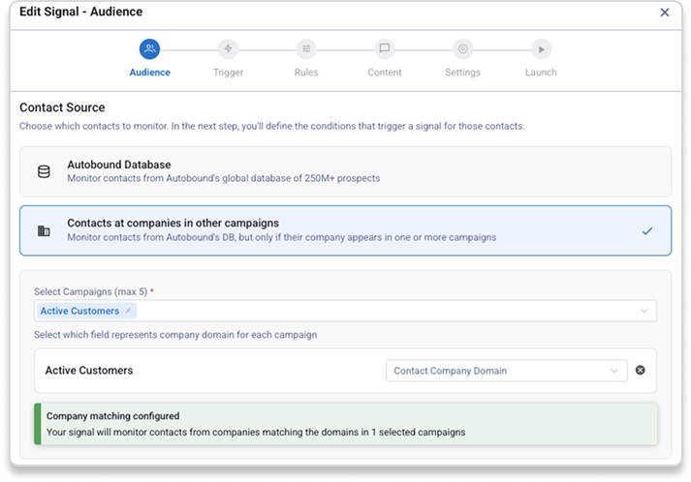Viewport: 691px width, 482px height.
Task: Go to the Trigger step label
Action: pos(228,73)
